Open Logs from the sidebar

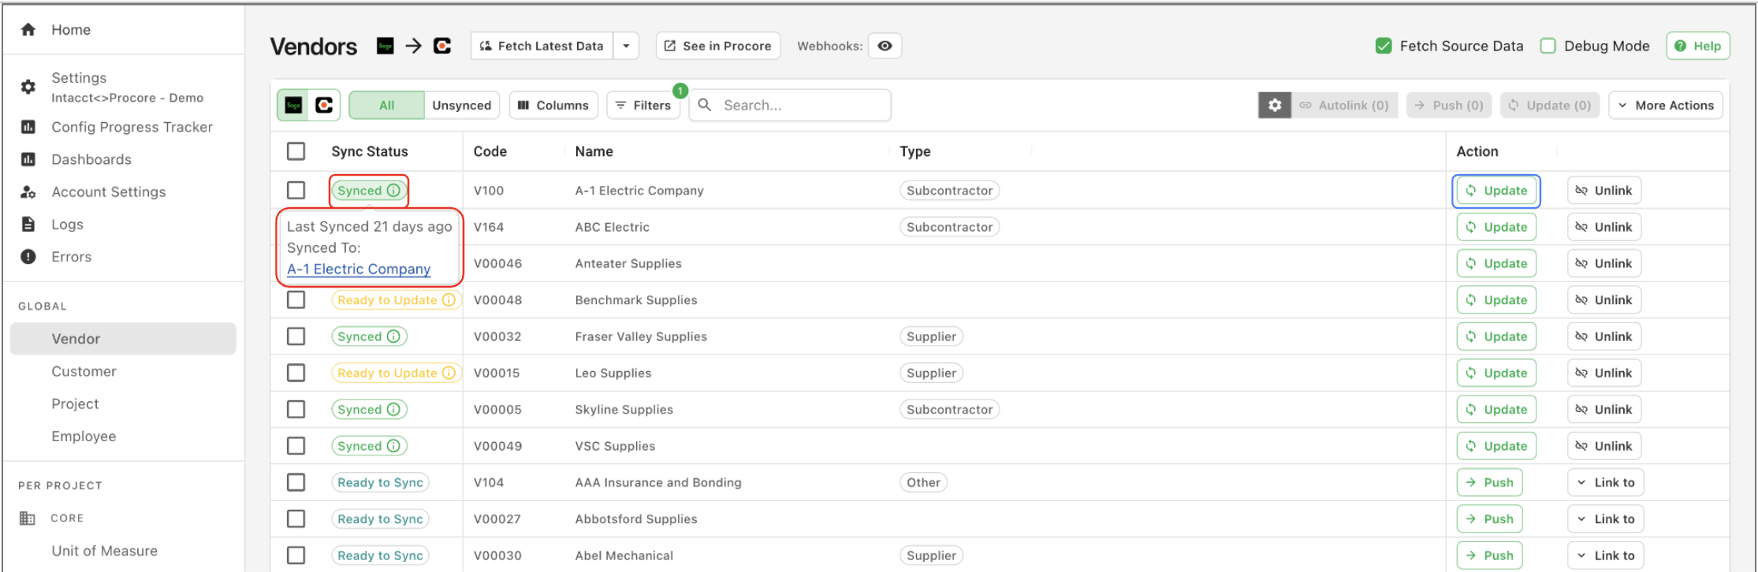point(67,225)
